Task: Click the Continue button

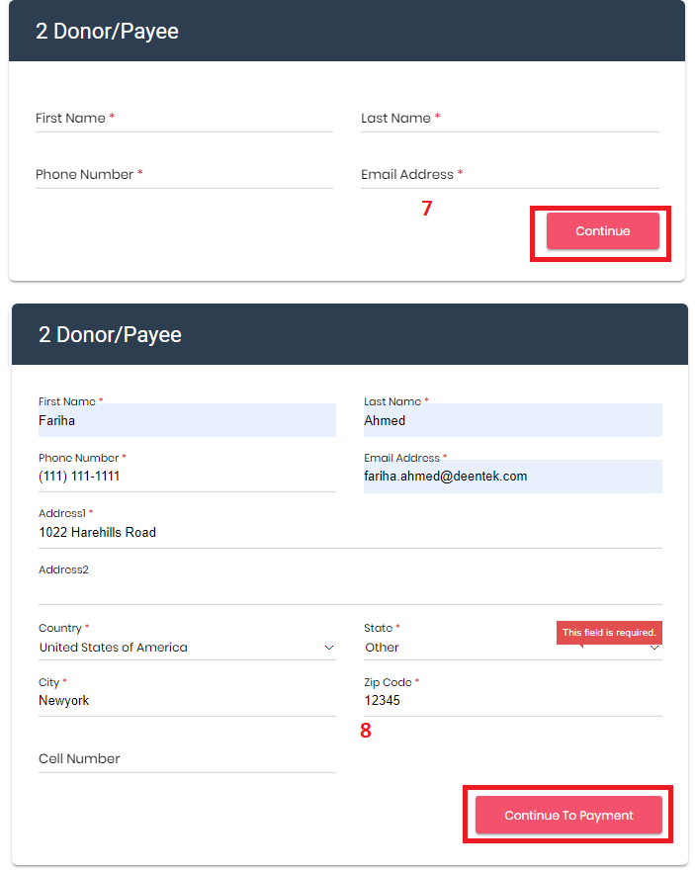Action: tap(602, 231)
